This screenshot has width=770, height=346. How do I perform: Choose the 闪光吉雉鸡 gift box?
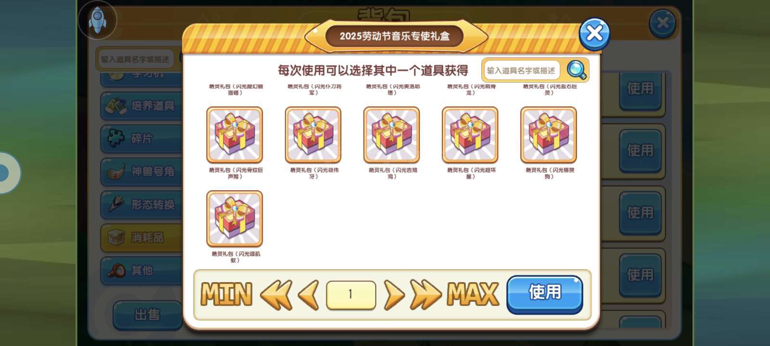pos(391,135)
